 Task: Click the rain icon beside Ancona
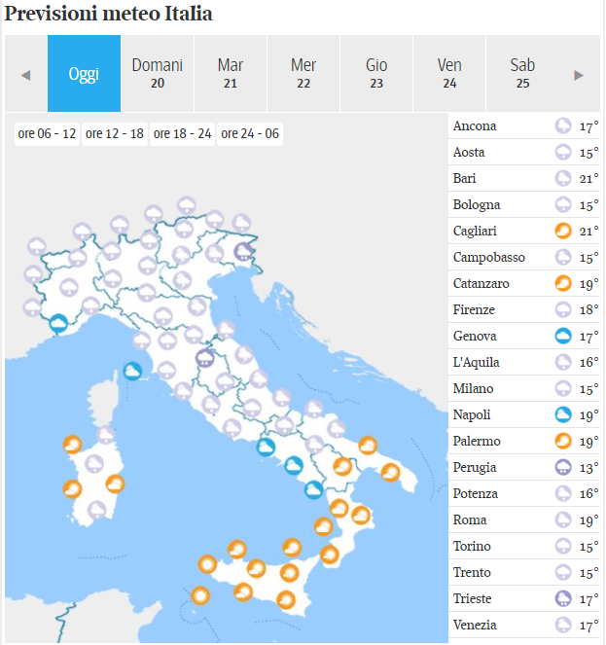(562, 126)
